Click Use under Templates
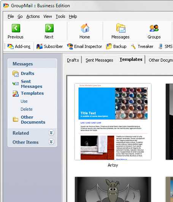The image size is (173, 202). point(24,101)
